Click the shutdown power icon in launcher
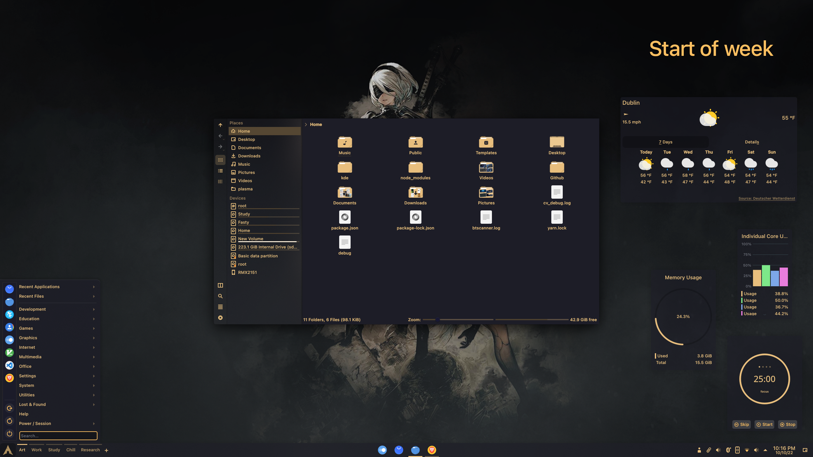The height and width of the screenshot is (457, 813). (10, 434)
